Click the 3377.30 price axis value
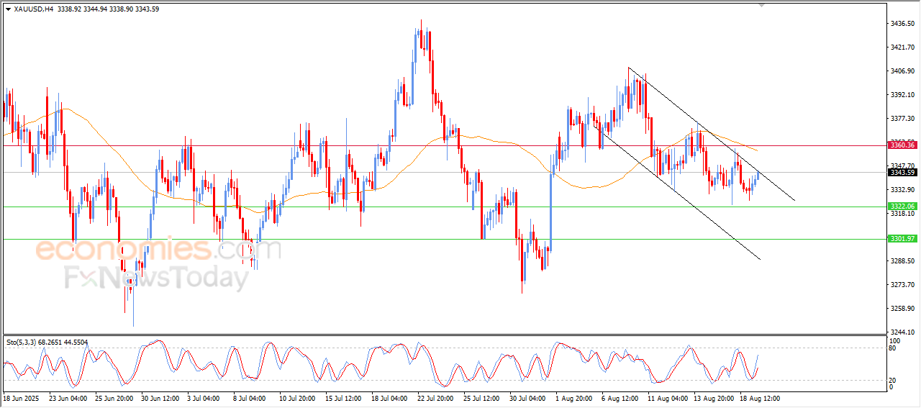Viewport: 921px width, 408px height. tap(902, 119)
